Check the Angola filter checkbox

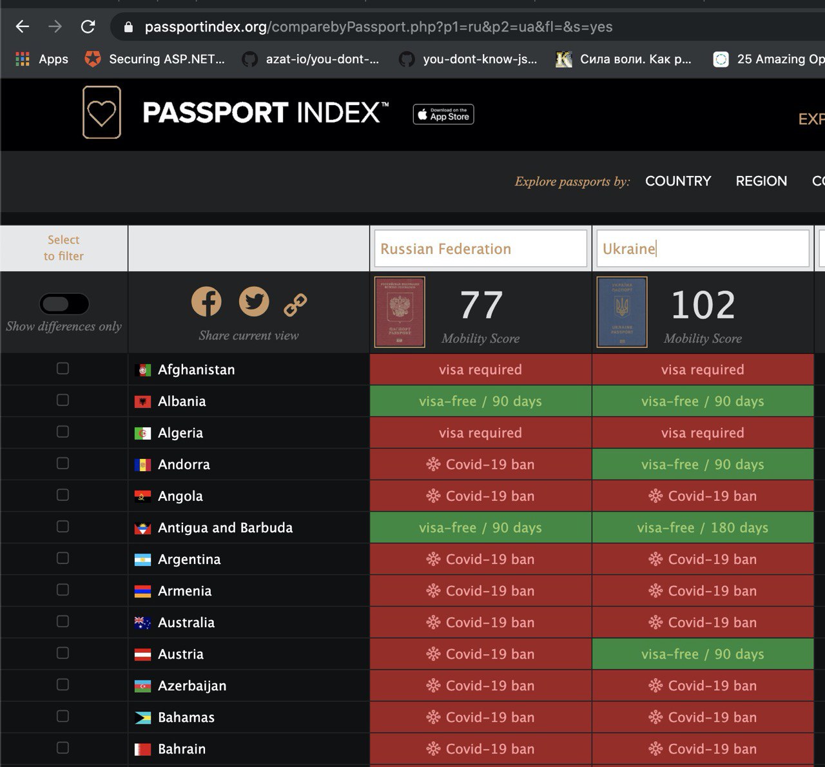(63, 494)
